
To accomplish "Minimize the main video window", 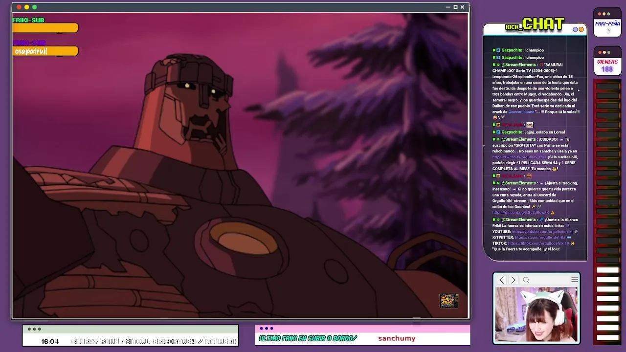I will point(448,7).
